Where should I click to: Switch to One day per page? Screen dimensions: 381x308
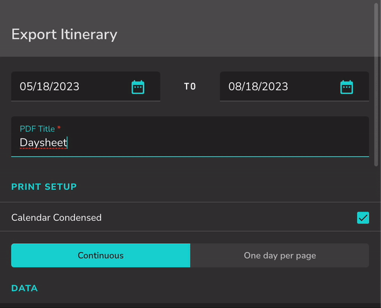tap(279, 255)
